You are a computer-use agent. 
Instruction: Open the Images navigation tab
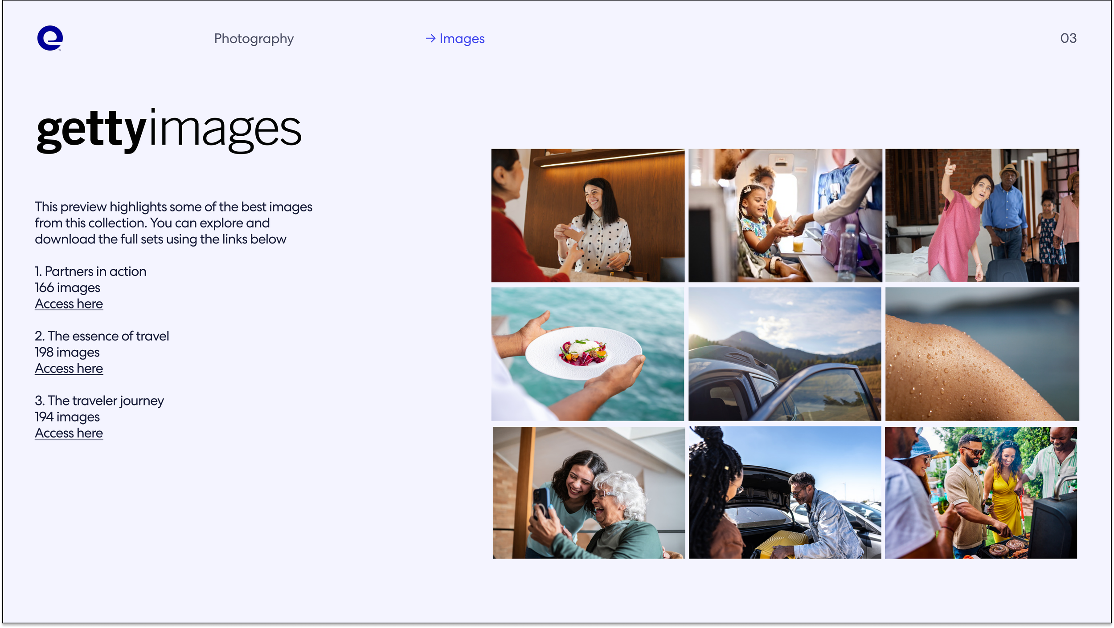pos(462,39)
